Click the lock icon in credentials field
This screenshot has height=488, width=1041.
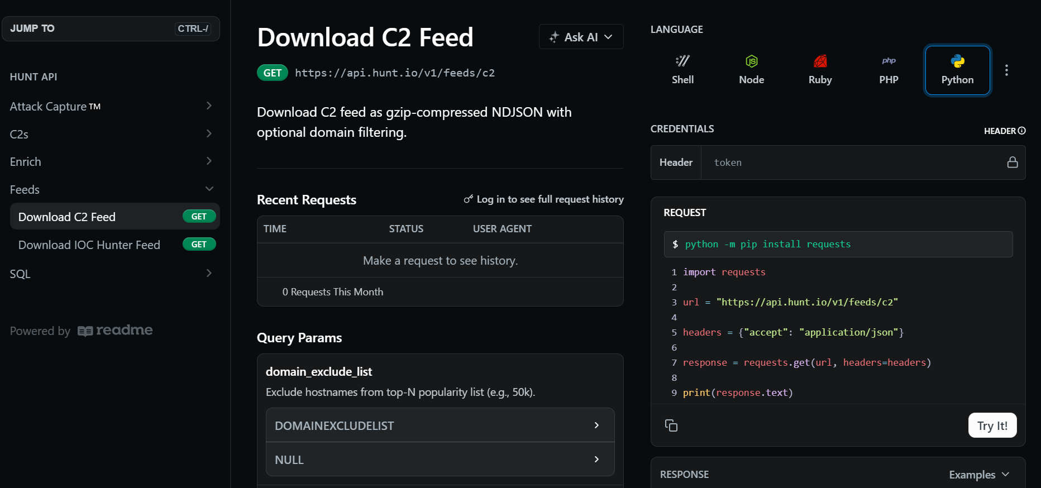pyautogui.click(x=1012, y=162)
